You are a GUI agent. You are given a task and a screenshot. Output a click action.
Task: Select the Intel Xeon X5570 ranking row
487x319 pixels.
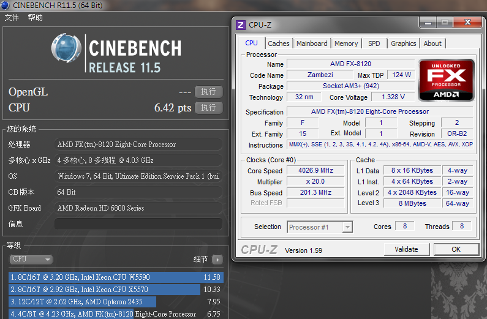coord(116,290)
